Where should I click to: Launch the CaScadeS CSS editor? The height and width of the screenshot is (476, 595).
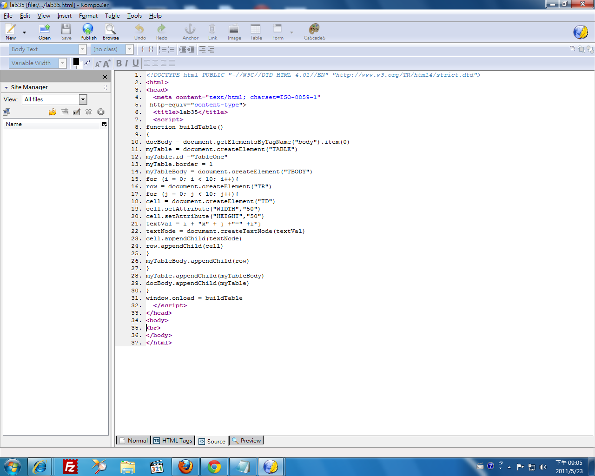pos(315,32)
